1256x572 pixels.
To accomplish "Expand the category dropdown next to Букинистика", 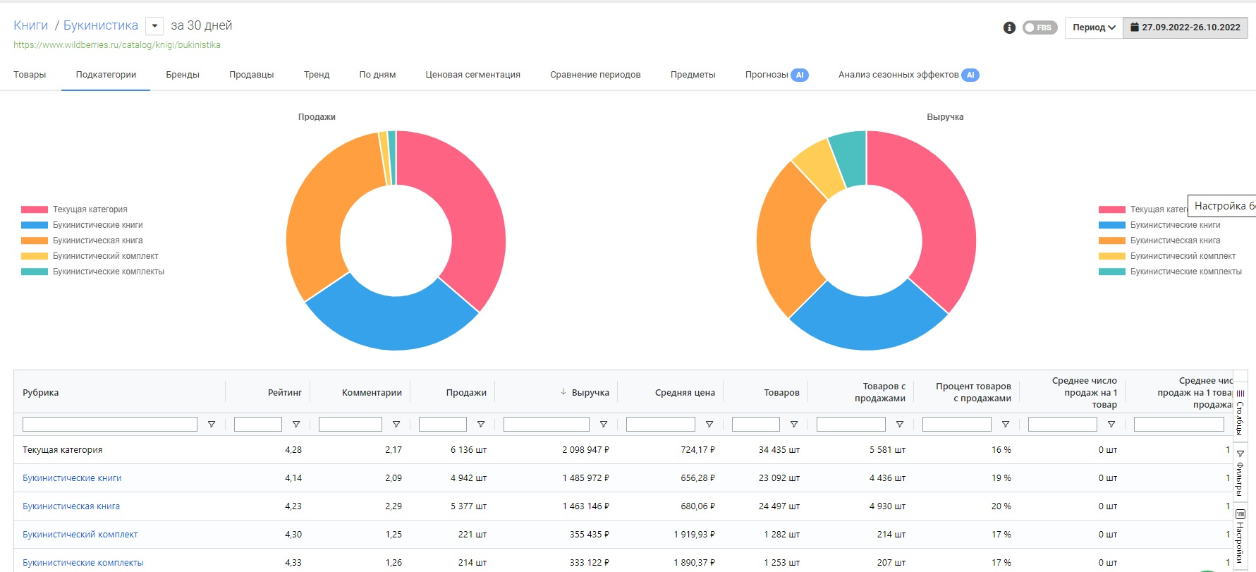I will (x=154, y=26).
